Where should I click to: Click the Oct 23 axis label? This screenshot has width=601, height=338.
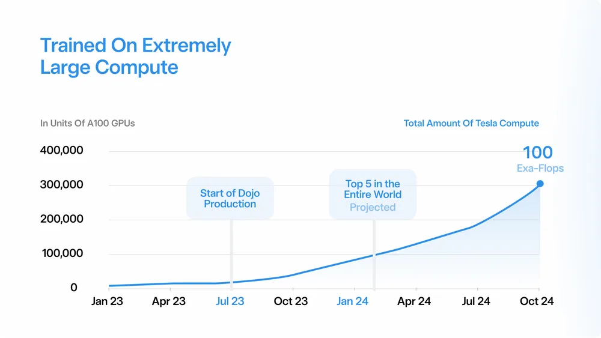click(x=290, y=301)
